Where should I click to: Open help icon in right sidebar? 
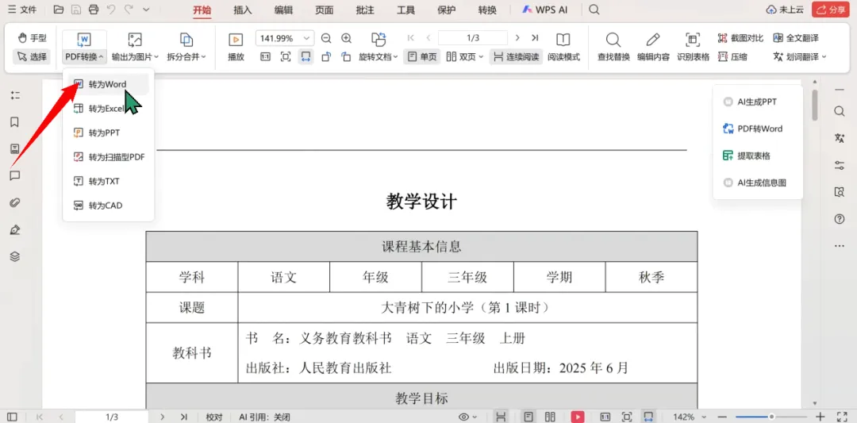[x=840, y=219]
